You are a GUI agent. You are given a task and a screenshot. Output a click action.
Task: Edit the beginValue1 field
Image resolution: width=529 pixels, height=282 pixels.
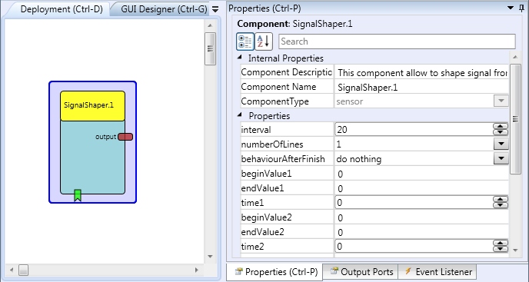coord(421,174)
